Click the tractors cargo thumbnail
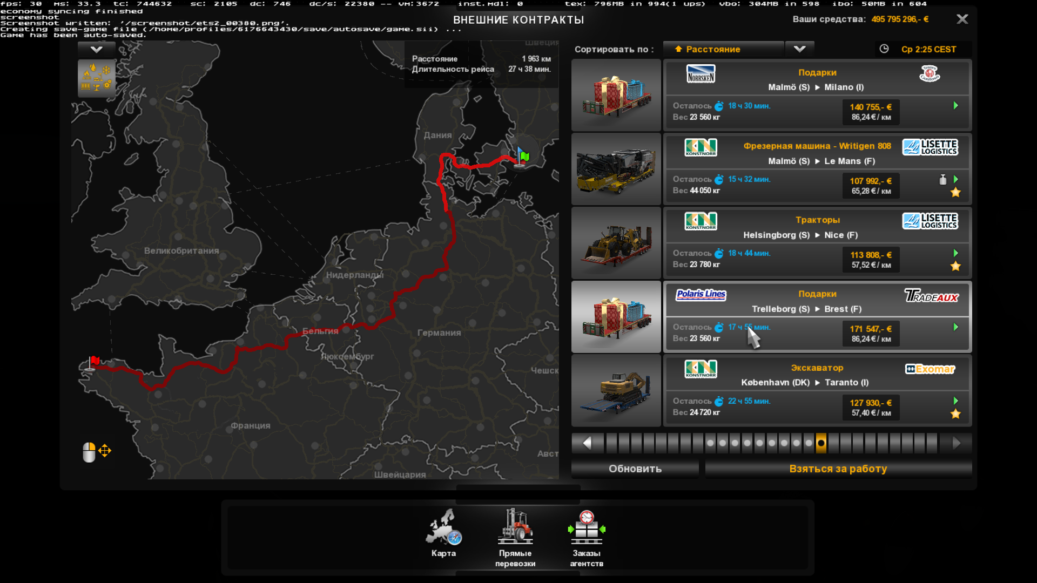This screenshot has width=1037, height=583. click(x=616, y=243)
